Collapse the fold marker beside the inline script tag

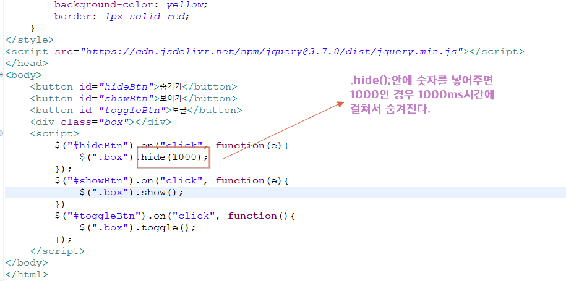coord(1,133)
